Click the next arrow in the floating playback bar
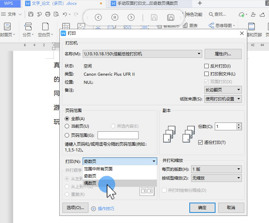The width and height of the screenshot is (269, 223). click(131, 17)
